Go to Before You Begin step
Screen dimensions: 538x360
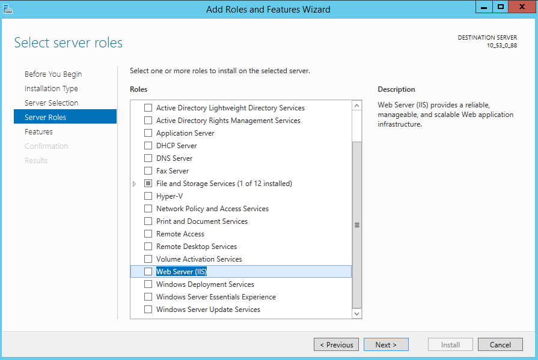coord(53,74)
